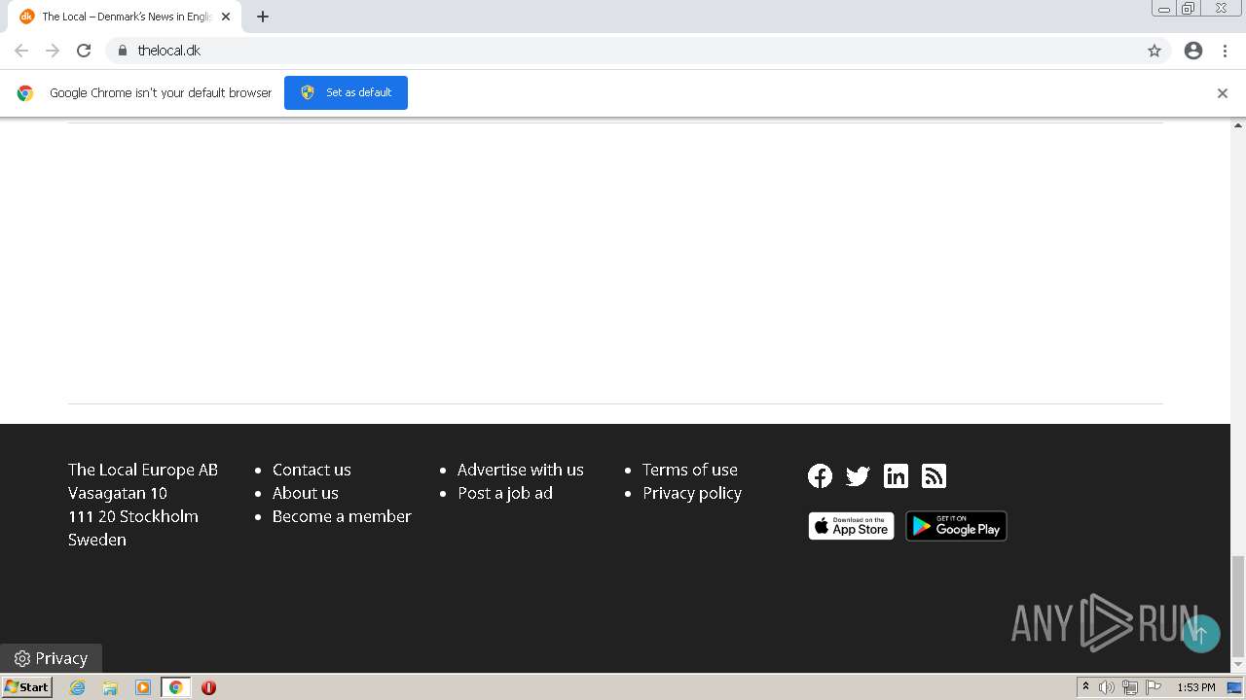The width and height of the screenshot is (1246, 700).
Task: Open the volume speaker tray icon
Action: (x=1107, y=687)
